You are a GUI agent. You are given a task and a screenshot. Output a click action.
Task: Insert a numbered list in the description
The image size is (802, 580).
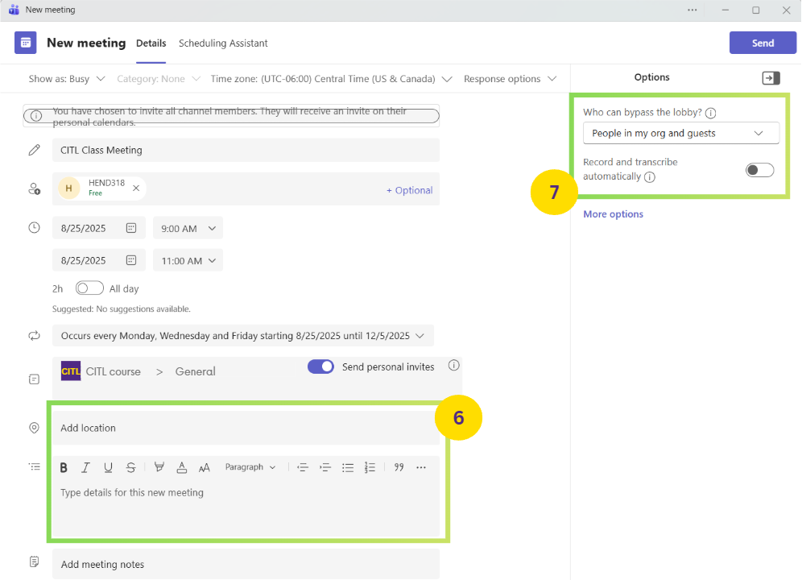369,467
